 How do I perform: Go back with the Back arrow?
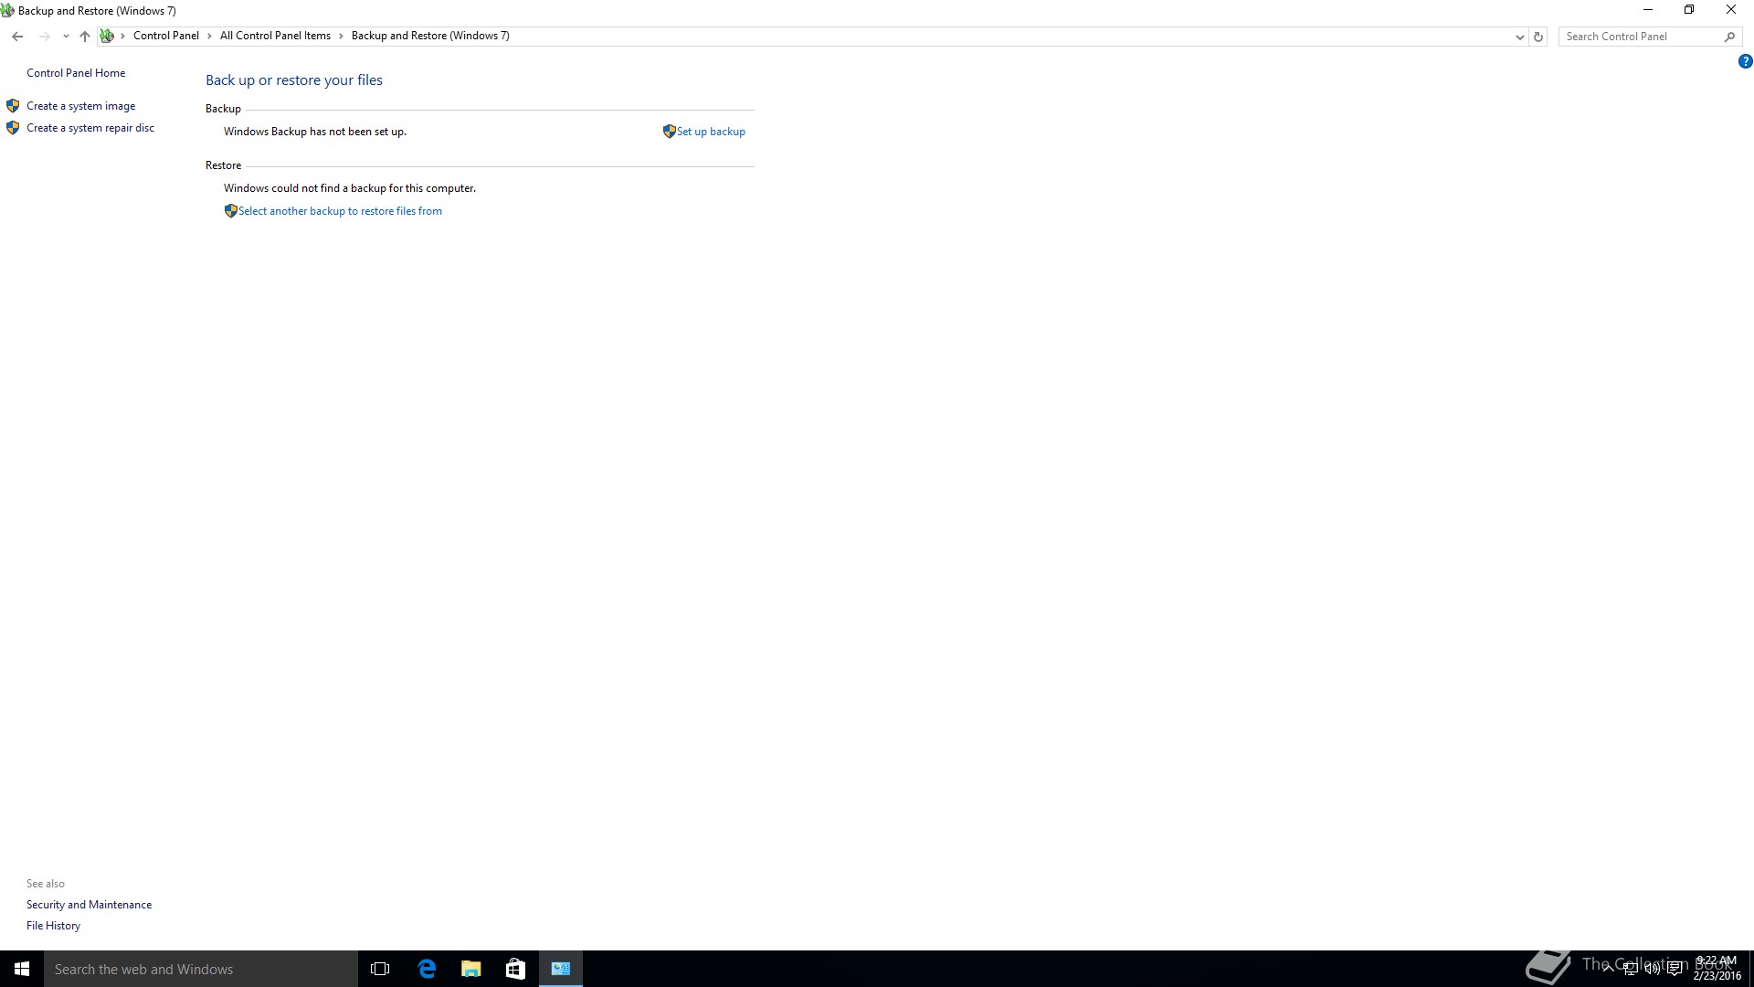[x=17, y=37]
